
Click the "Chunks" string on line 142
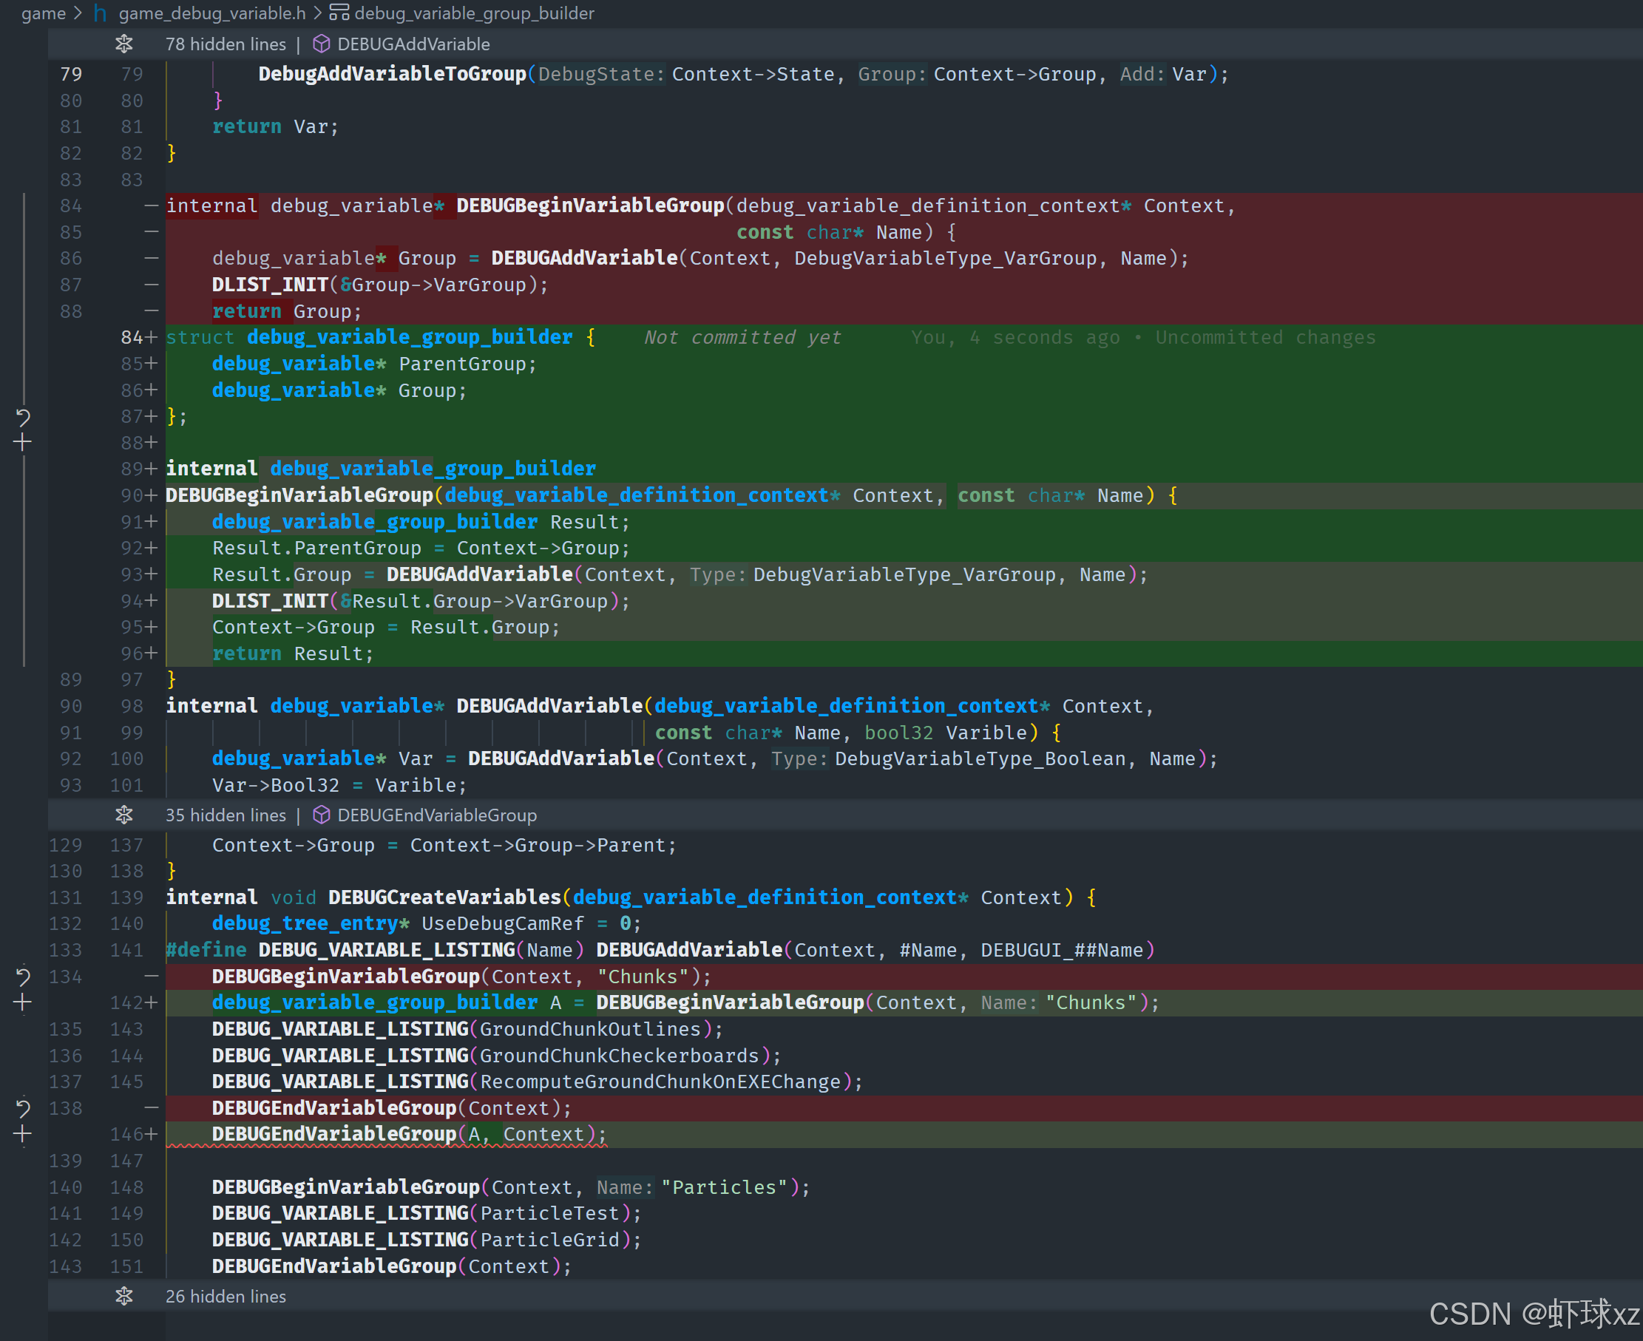tap(1090, 1002)
